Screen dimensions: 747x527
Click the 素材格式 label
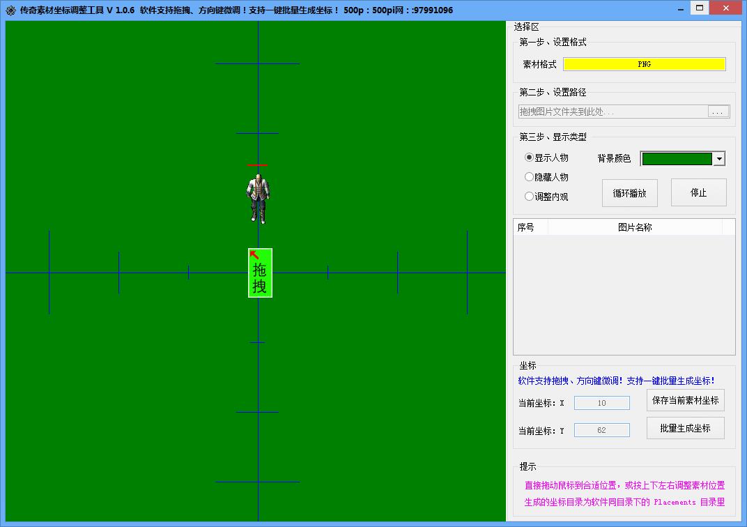(x=539, y=64)
